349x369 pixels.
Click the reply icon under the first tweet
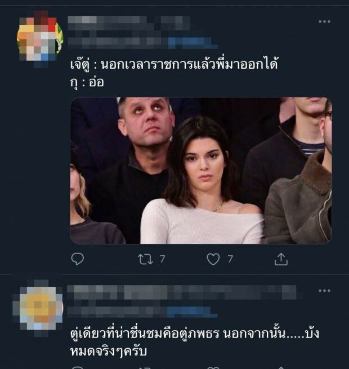(77, 259)
